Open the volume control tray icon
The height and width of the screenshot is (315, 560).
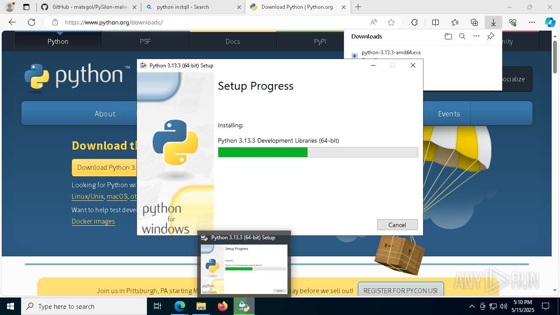pos(504,306)
